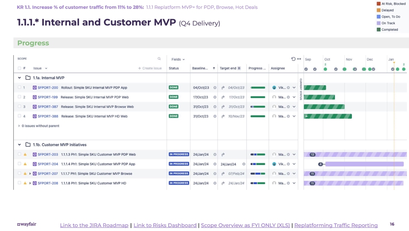
Task: Click the green timeline bar for SFPORT-388
Action: [x=328, y=116]
